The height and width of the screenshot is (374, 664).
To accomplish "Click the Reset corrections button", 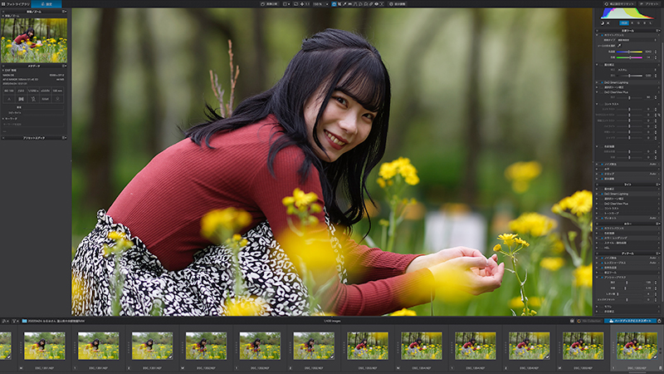I will coord(619,4).
